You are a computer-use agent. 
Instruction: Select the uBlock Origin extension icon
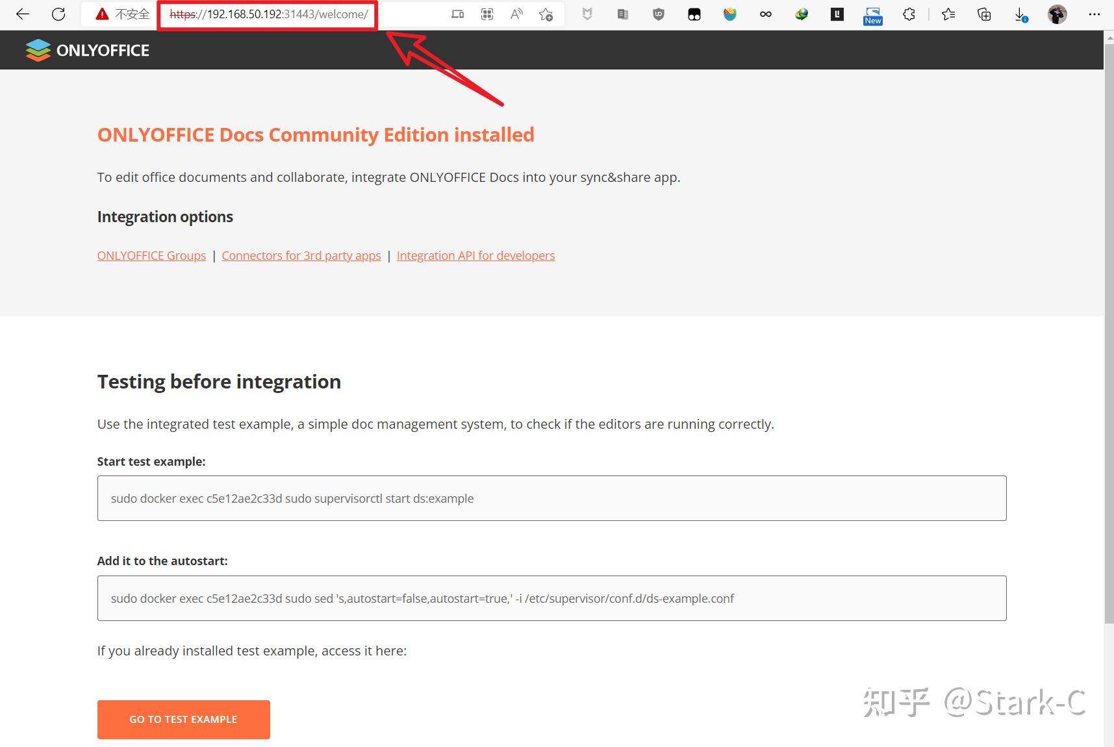click(x=658, y=14)
